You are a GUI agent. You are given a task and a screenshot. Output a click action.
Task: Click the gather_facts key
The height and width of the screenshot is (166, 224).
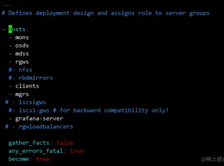[x=29, y=143]
